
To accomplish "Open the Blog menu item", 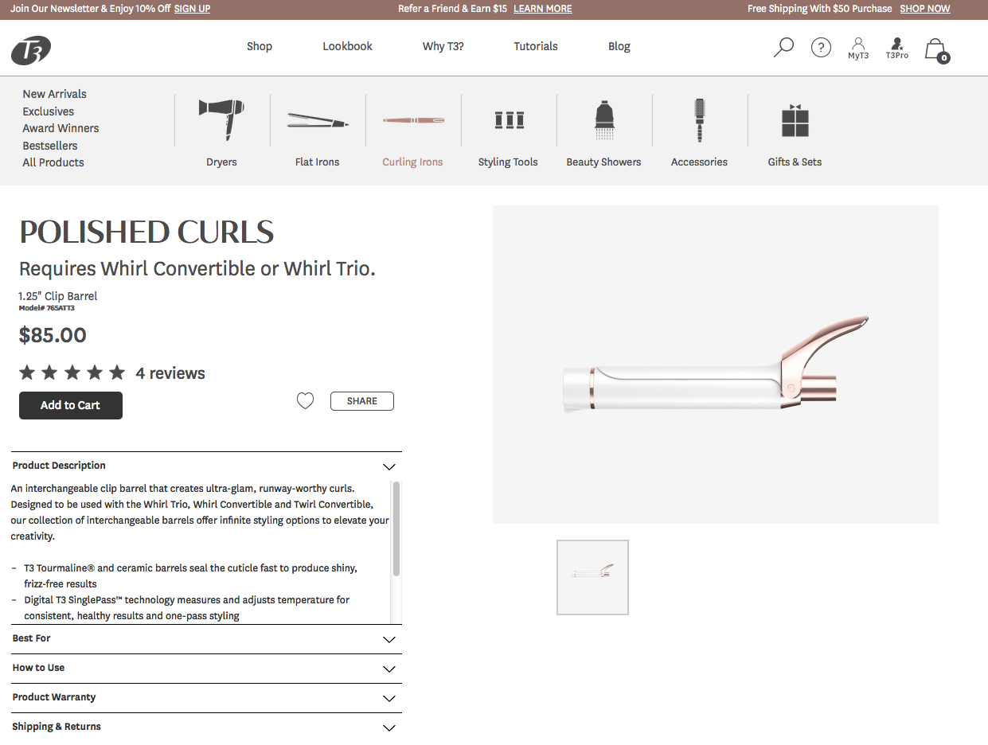I will click(619, 46).
